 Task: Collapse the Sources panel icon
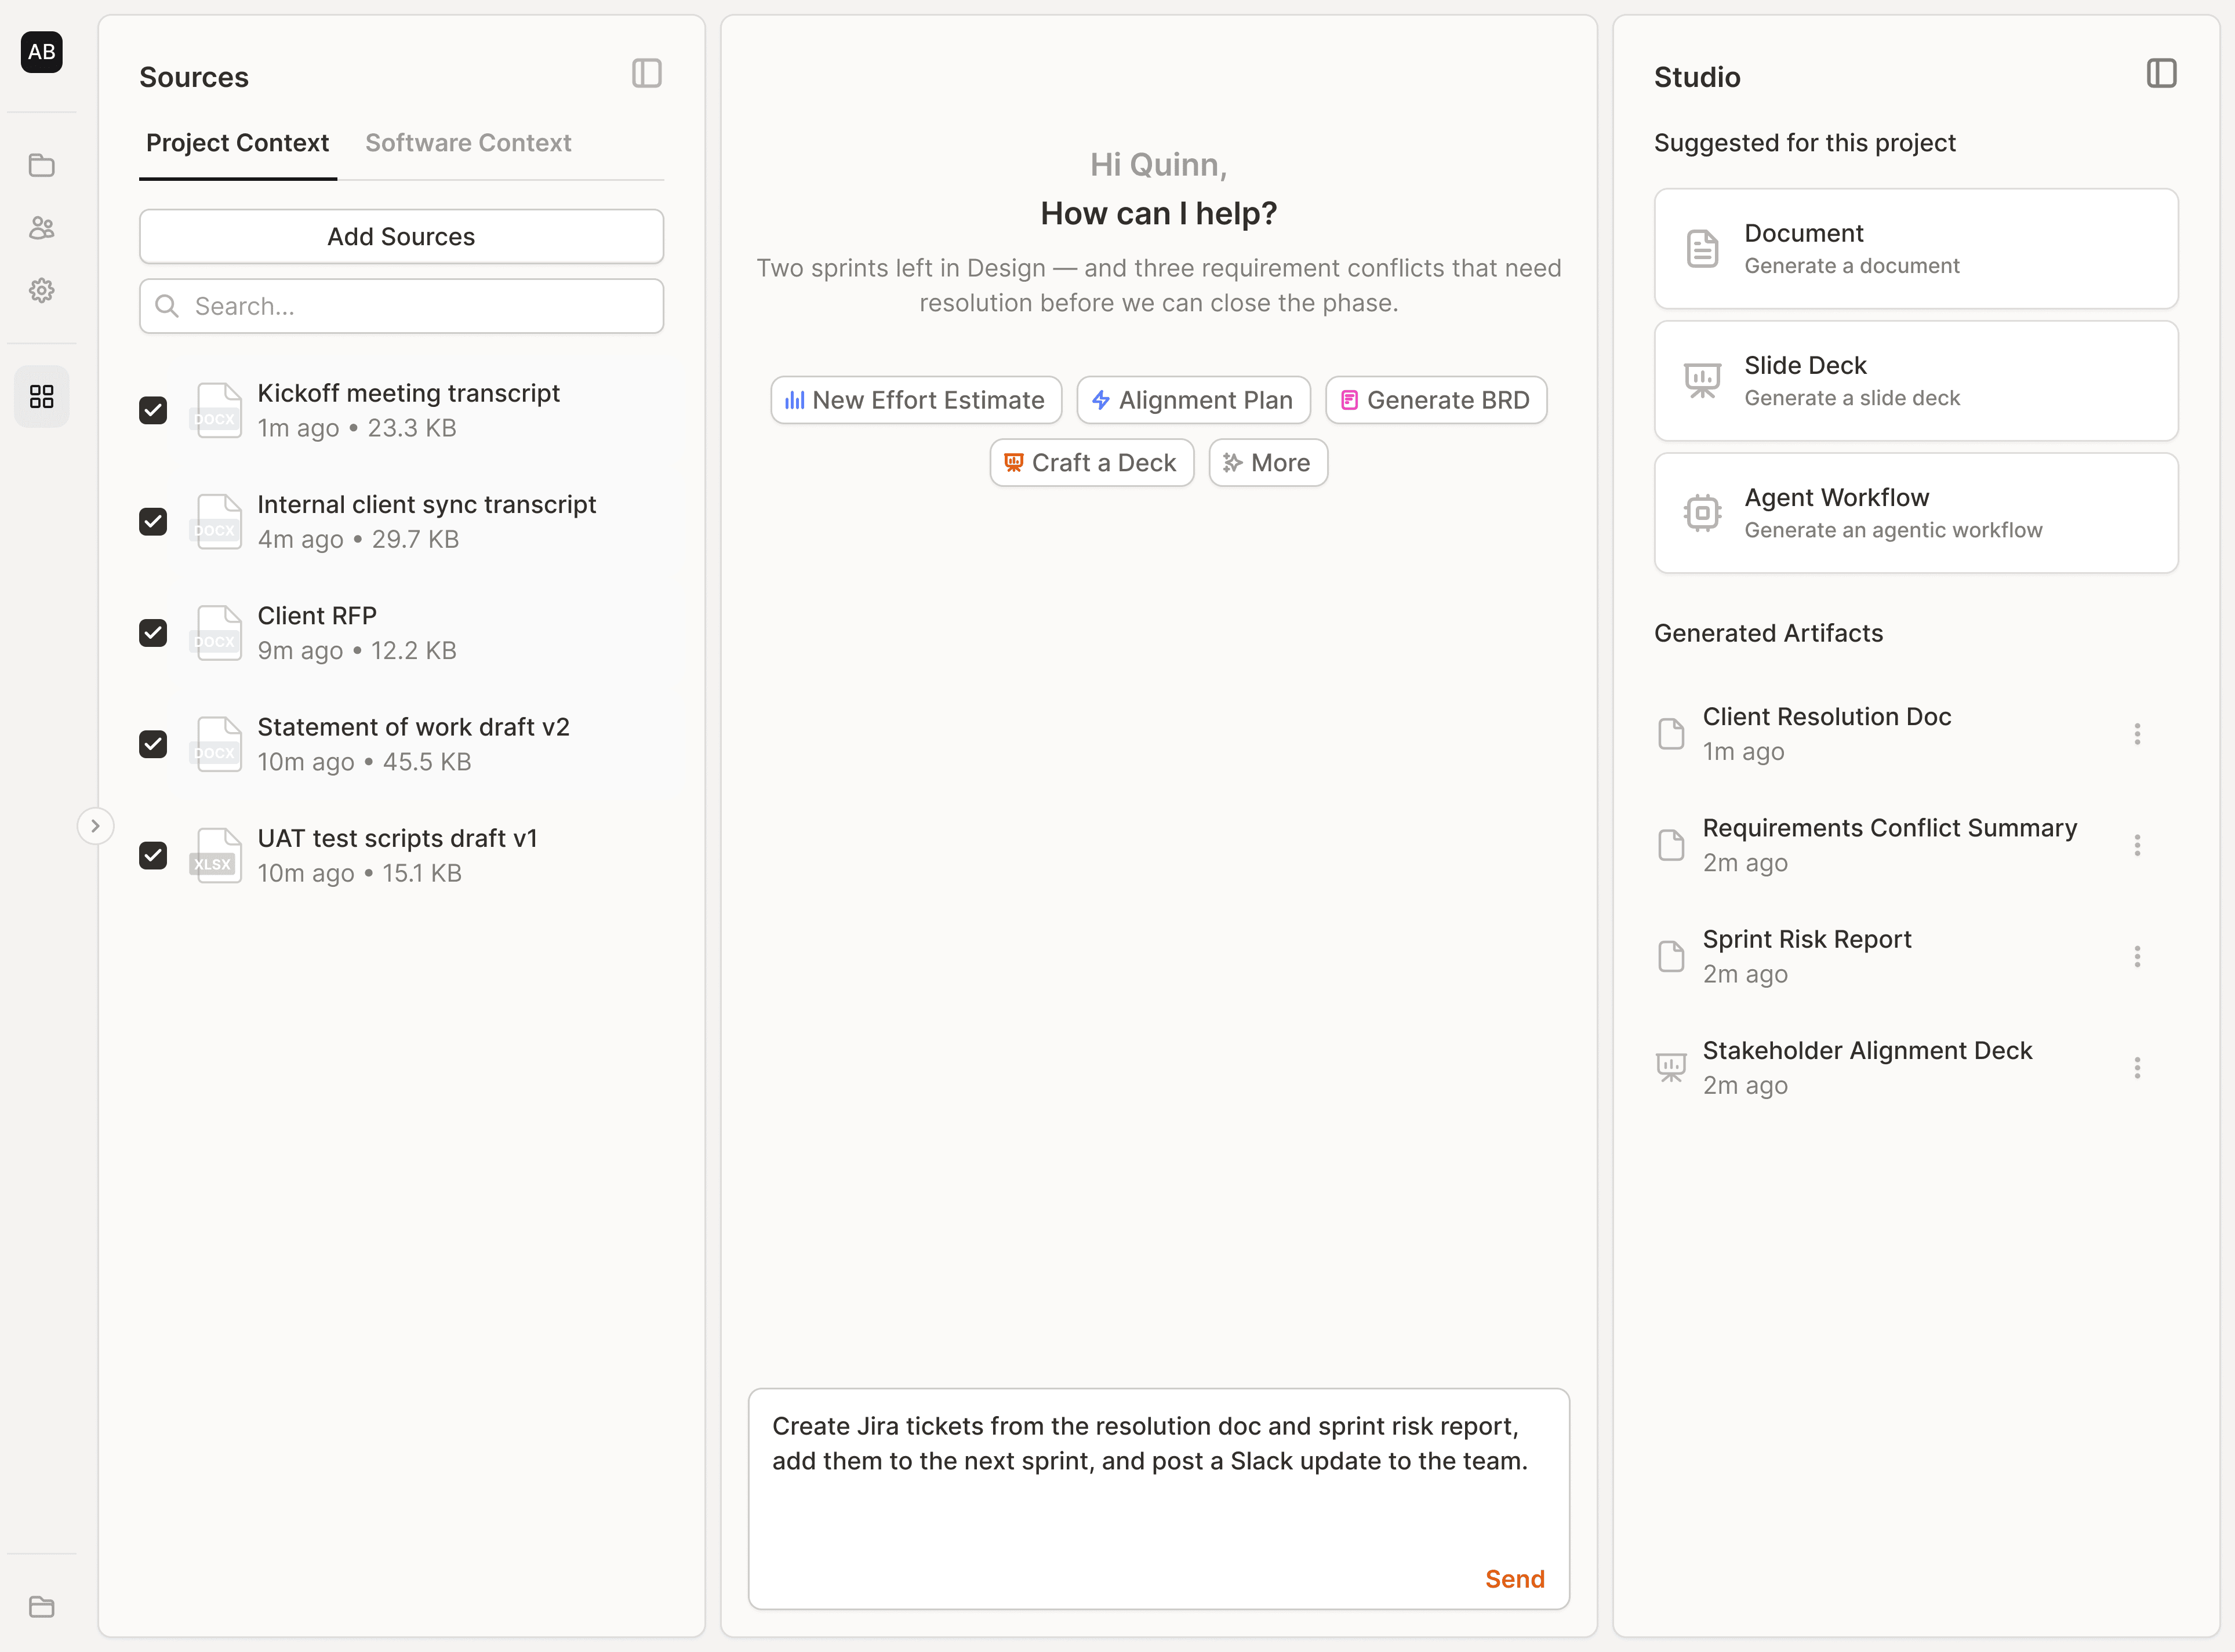tap(646, 74)
